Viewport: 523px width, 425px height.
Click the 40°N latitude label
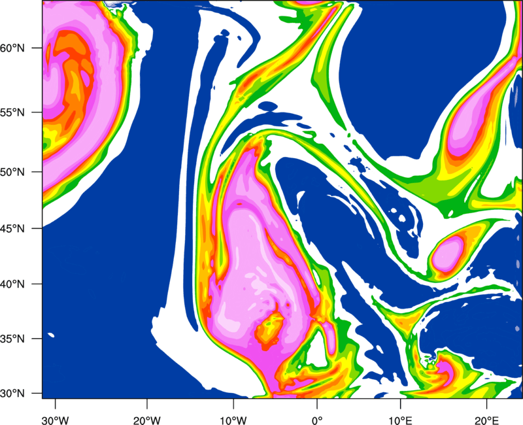[x=12, y=284]
